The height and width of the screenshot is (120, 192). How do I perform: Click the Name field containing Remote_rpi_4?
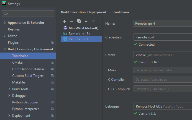click(x=162, y=24)
